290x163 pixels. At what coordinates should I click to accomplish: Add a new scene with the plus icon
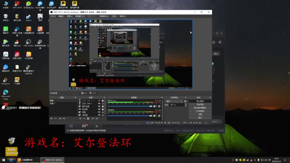[x=51, y=118]
